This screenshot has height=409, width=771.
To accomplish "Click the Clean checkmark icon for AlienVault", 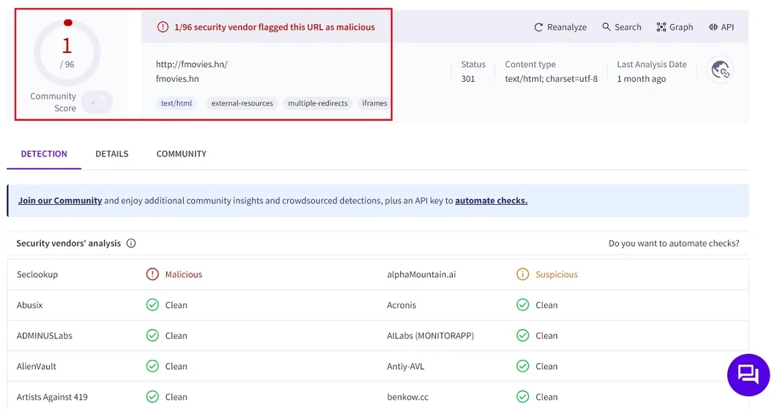I will 153,366.
